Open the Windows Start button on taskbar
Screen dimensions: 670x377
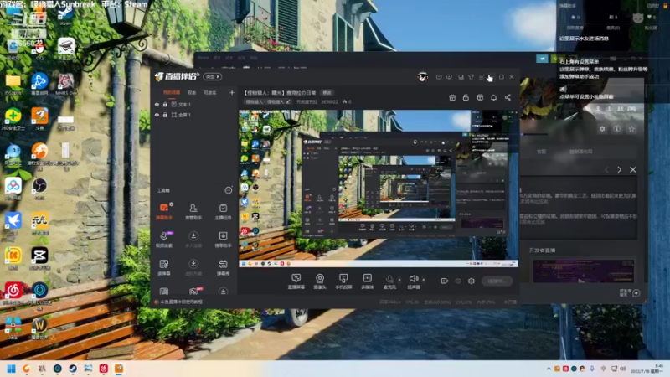click(x=12, y=369)
